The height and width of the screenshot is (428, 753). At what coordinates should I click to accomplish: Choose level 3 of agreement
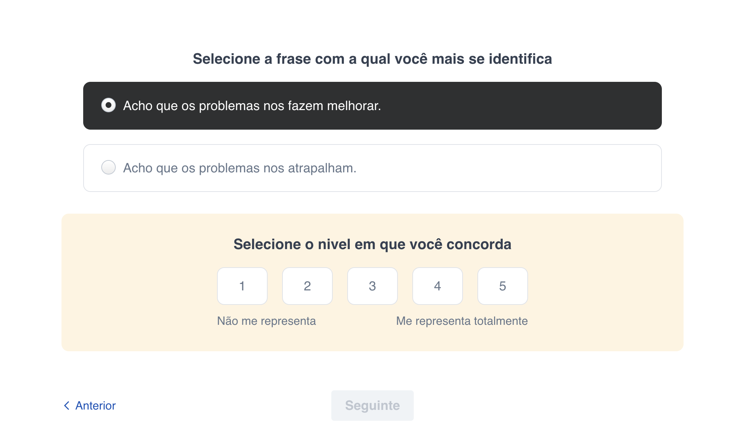click(372, 286)
